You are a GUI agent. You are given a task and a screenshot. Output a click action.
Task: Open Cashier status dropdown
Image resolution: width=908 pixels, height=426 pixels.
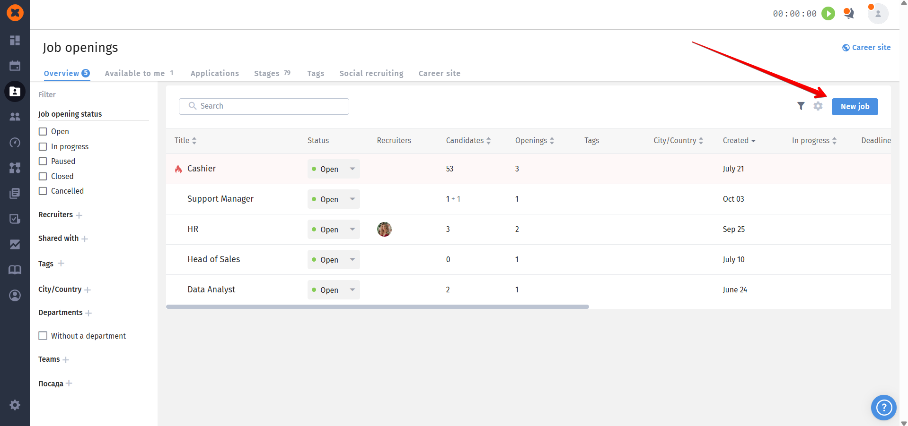pyautogui.click(x=334, y=169)
